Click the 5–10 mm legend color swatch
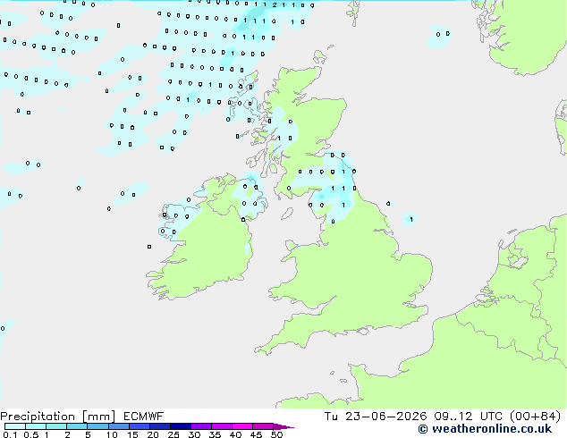Screen dimensions: 567x438 click(x=97, y=426)
